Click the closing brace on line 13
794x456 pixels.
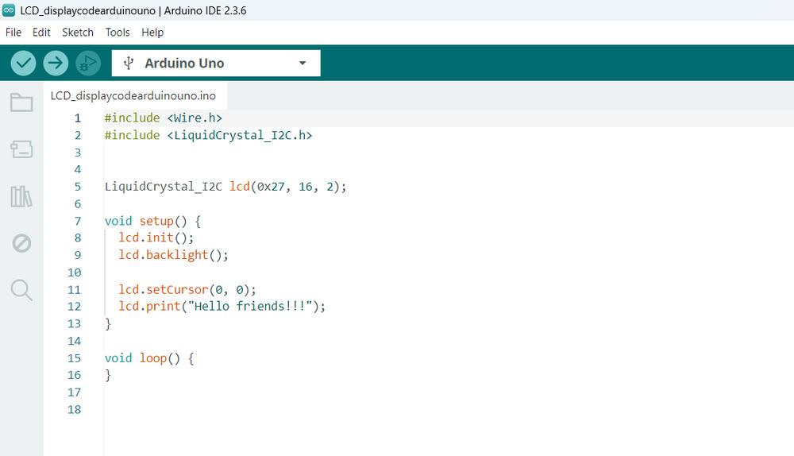pos(108,324)
